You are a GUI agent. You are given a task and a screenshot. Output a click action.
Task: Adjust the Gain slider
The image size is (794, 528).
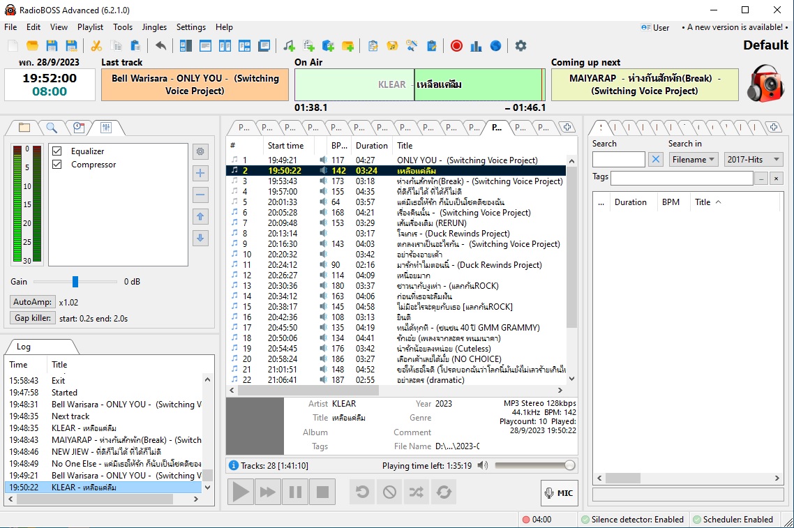[75, 282]
